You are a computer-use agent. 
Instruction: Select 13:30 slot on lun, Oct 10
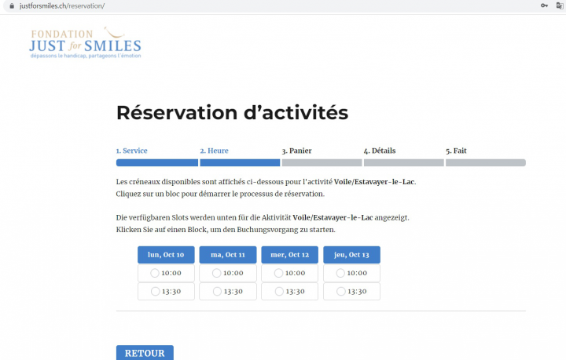tap(166, 291)
